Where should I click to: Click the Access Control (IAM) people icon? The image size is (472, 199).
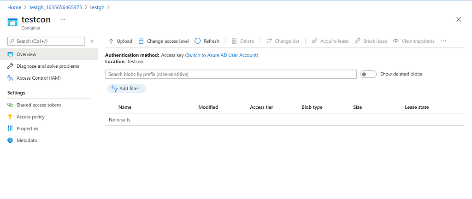point(10,78)
